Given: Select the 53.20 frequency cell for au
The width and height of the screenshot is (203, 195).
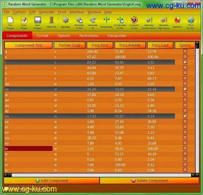Looking at the screenshot, I should pos(92,105).
